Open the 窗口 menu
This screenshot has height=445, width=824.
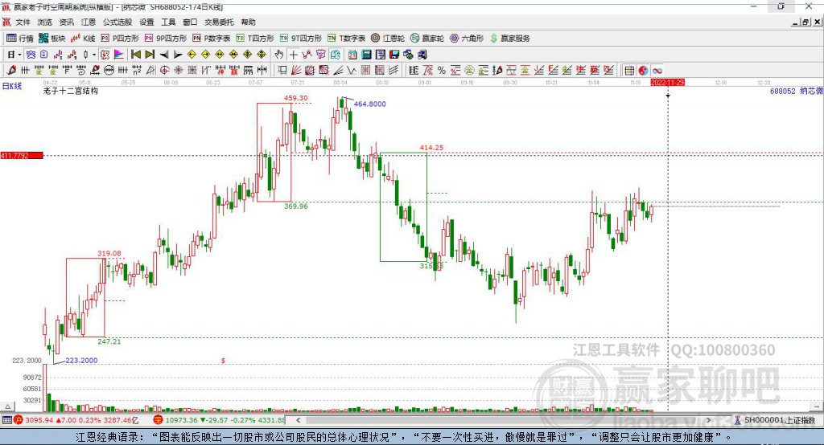click(190, 22)
